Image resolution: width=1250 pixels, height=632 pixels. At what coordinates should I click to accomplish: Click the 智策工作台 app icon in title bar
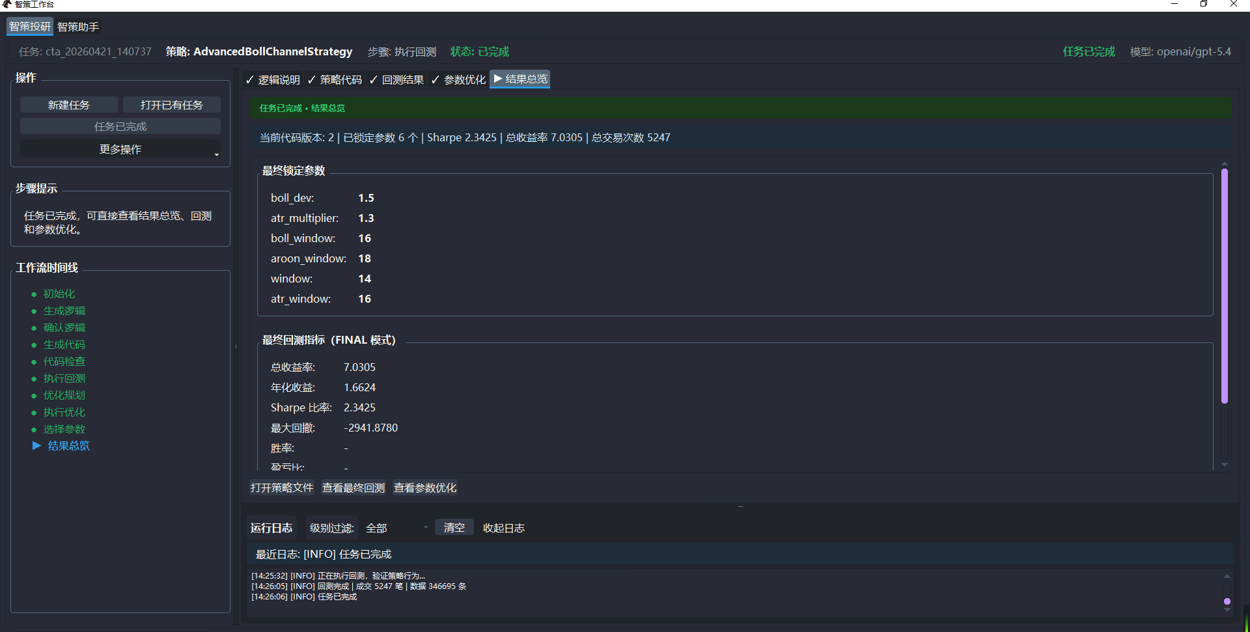7,4
